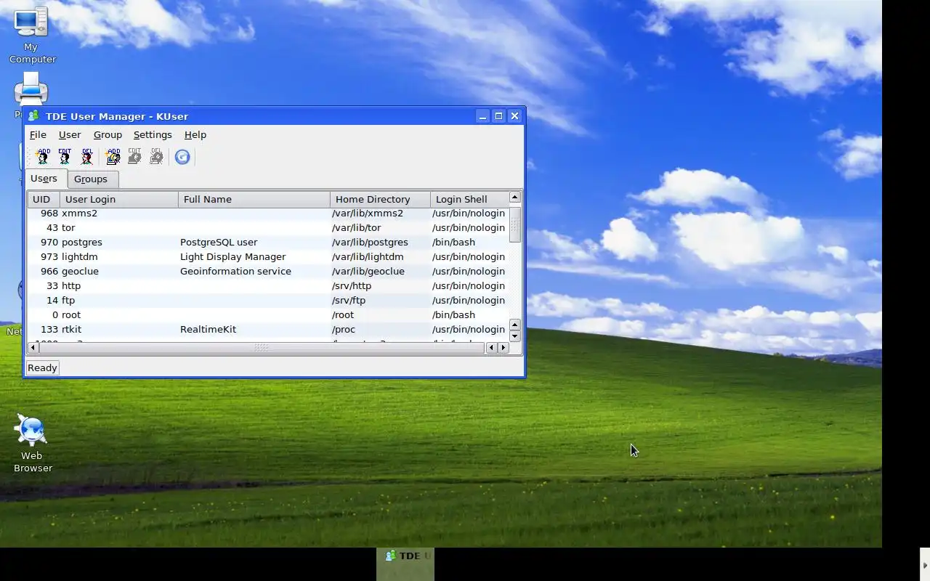Select the http user row

click(268, 286)
